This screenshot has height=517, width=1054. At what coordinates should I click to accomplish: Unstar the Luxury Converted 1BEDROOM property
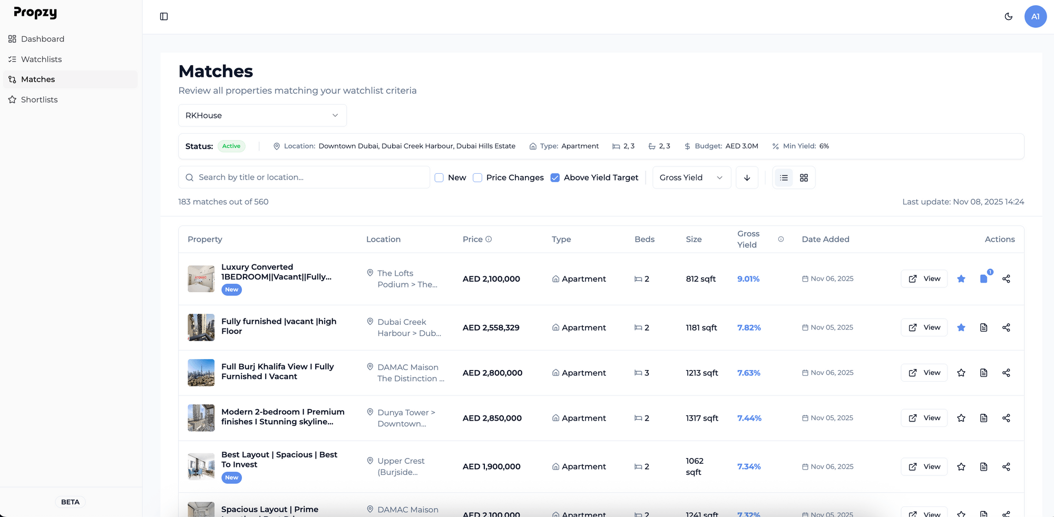point(961,279)
